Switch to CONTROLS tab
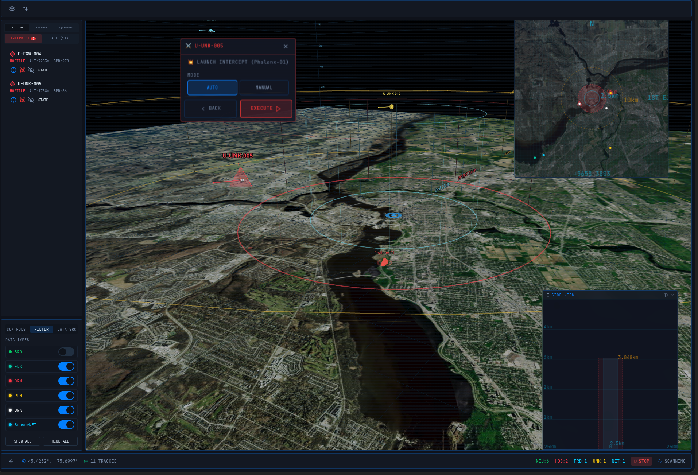Screen dimensions: 698x475 (x=16, y=329)
